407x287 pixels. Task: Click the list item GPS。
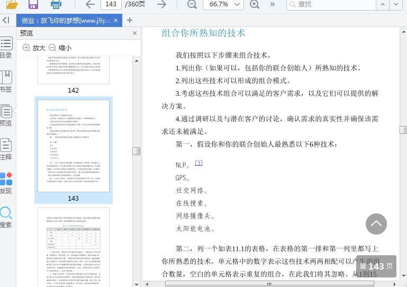183,178
